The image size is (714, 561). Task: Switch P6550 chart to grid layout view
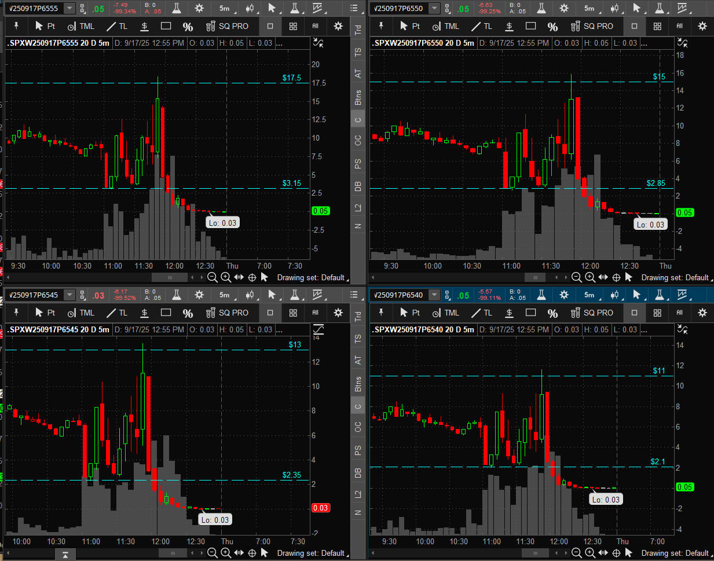[x=657, y=26]
